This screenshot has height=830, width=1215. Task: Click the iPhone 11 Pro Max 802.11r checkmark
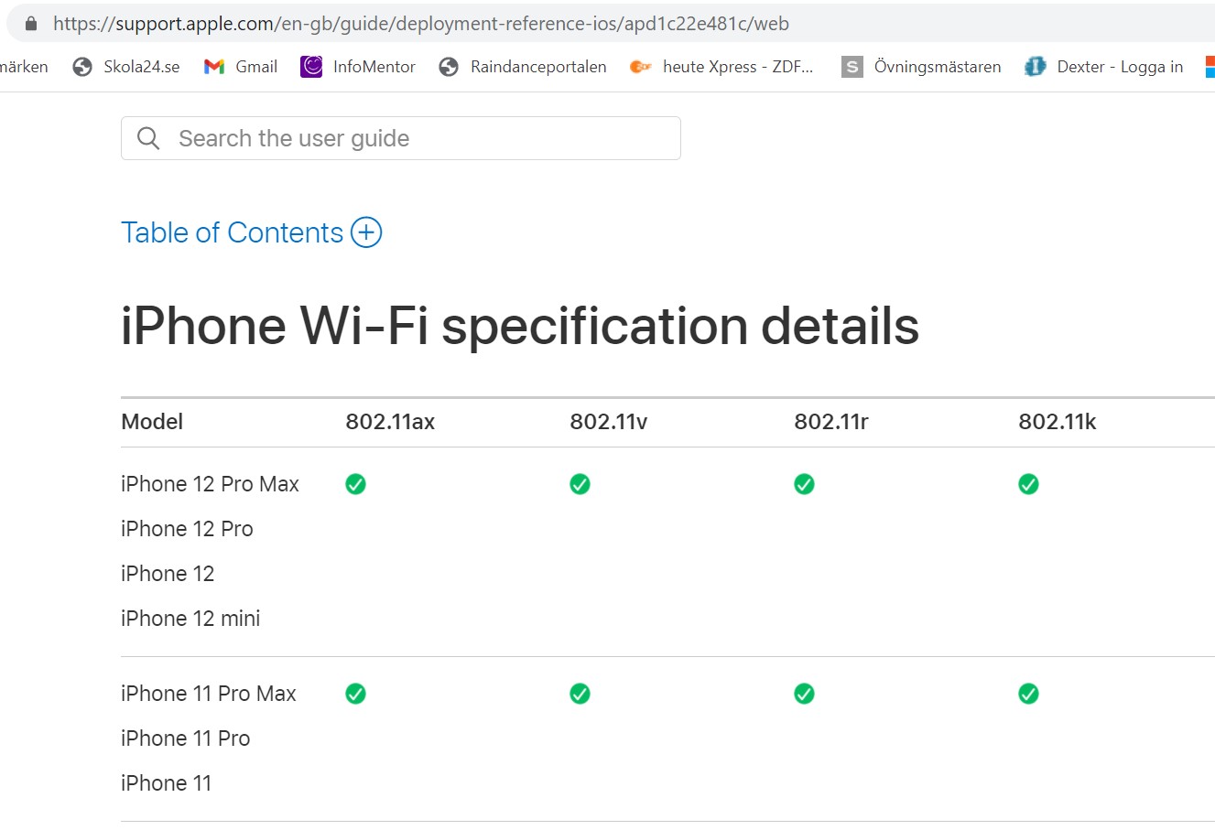804,694
